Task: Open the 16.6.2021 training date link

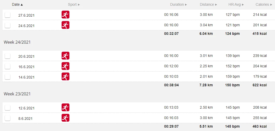Action: coord(26,67)
